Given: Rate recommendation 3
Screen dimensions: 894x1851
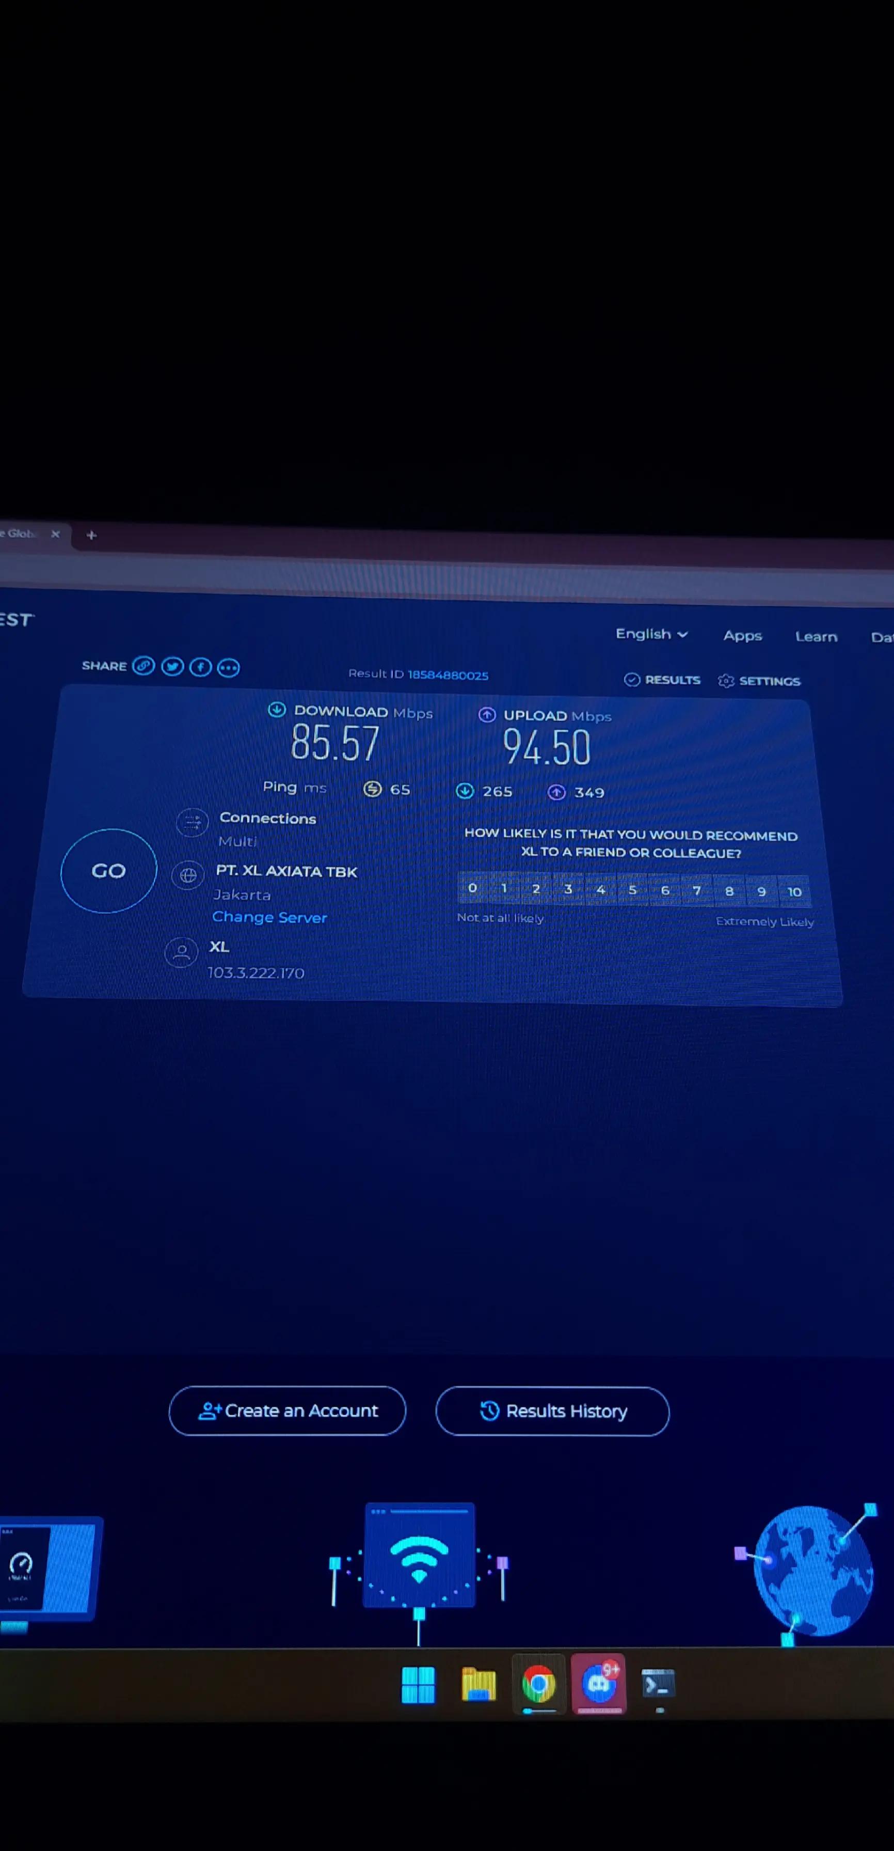Looking at the screenshot, I should click(568, 889).
